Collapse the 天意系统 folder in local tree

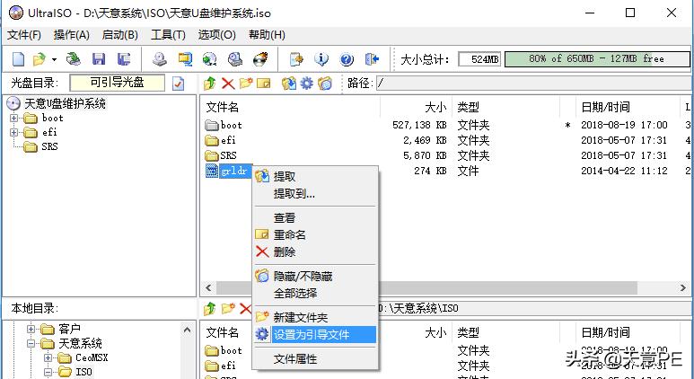pos(31,343)
